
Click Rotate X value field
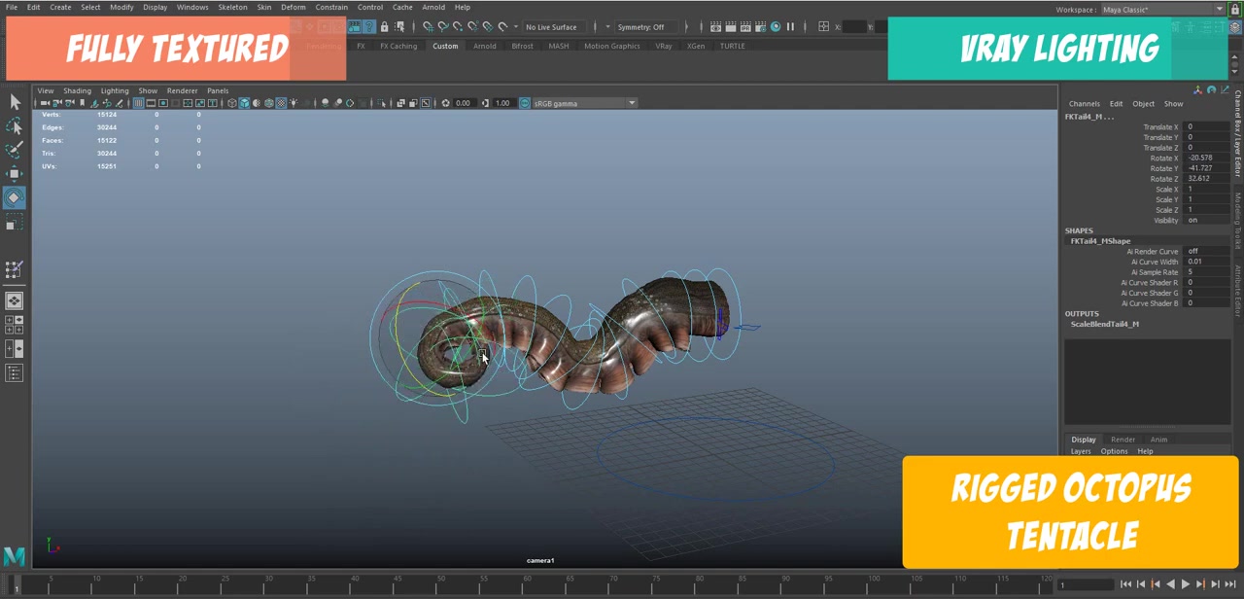click(x=1207, y=158)
